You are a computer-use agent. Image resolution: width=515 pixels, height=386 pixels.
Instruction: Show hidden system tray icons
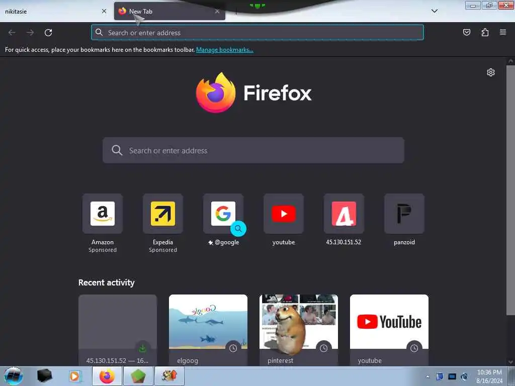pyautogui.click(x=427, y=377)
